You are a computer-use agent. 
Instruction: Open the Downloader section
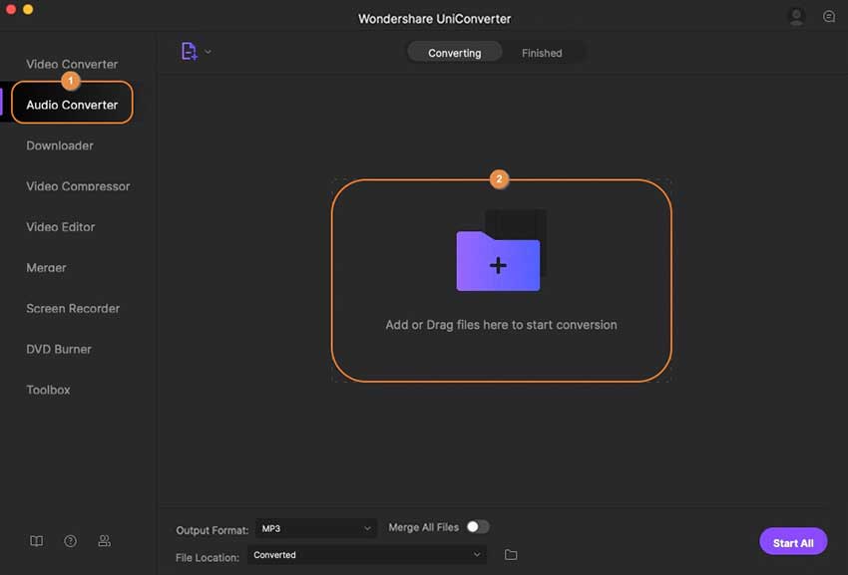pyautogui.click(x=60, y=145)
